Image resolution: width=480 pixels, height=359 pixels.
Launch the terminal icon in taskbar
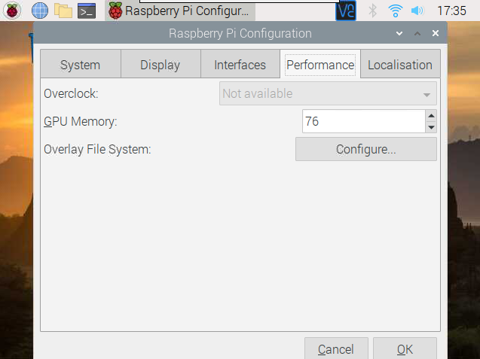click(x=87, y=11)
